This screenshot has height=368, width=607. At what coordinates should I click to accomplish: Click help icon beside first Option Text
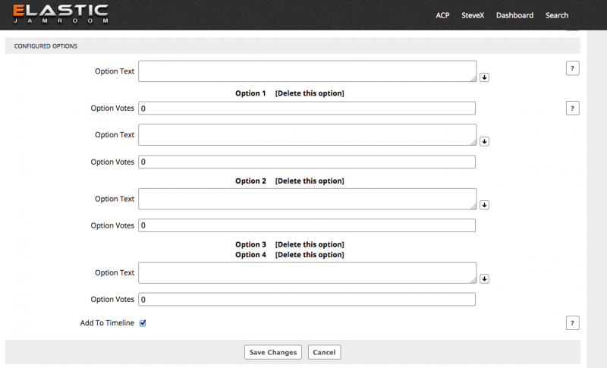[572, 68]
